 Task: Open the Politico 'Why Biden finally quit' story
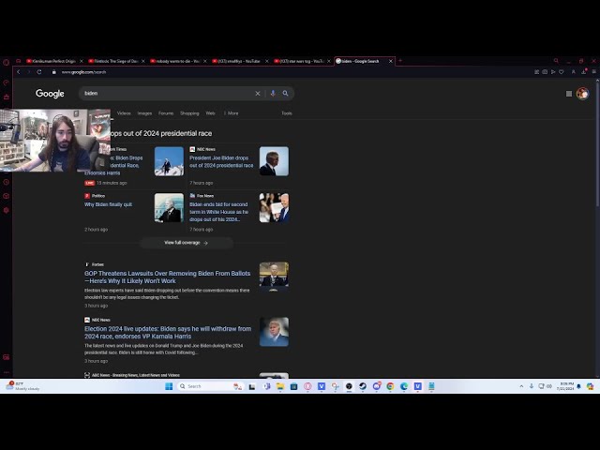pos(108,204)
